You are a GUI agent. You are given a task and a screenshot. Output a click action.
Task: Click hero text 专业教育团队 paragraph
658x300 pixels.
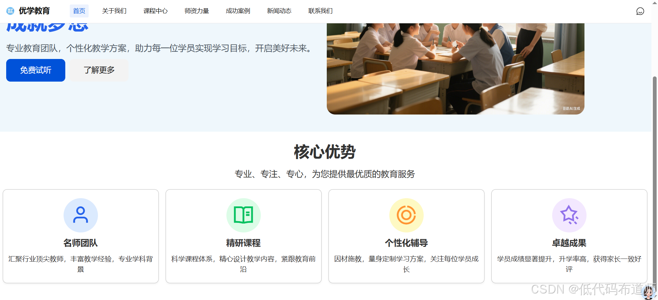coord(160,48)
